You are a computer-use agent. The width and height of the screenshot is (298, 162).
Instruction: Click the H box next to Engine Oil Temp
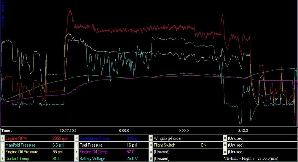point(77,152)
